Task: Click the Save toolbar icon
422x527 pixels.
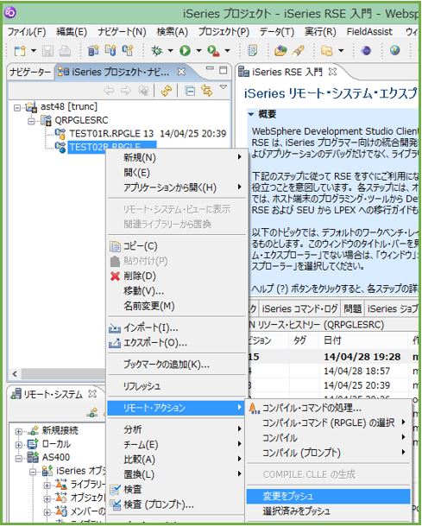Action: (x=47, y=51)
